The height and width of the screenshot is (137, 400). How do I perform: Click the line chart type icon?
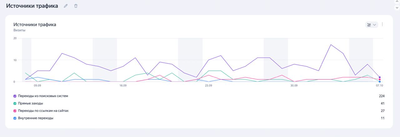coord(369,25)
